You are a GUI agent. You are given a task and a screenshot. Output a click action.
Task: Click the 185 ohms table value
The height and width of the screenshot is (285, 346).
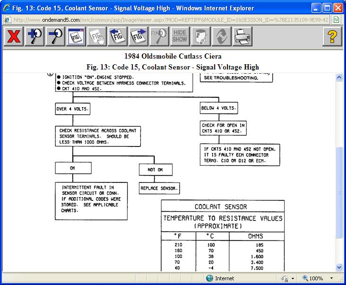(x=259, y=245)
